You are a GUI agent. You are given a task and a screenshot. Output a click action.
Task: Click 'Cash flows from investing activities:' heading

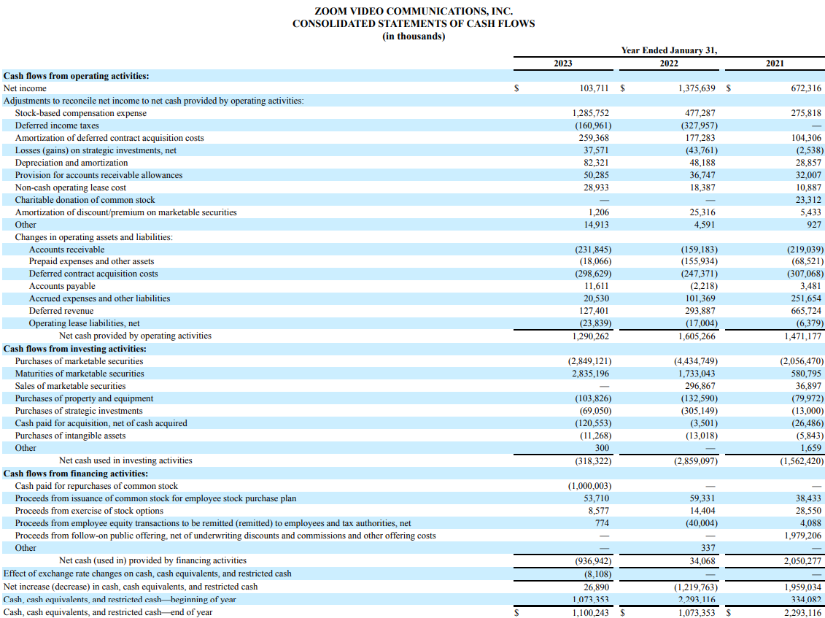click(x=74, y=349)
